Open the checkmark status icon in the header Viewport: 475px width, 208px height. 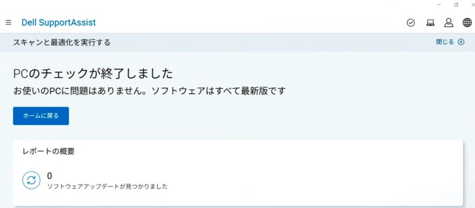(411, 23)
